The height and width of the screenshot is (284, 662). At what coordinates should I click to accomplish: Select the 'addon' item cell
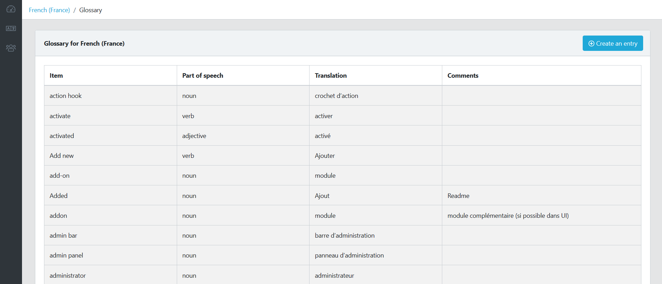110,215
